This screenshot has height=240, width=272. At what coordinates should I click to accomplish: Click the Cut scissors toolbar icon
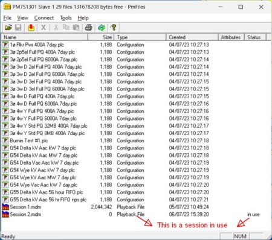pos(56,28)
